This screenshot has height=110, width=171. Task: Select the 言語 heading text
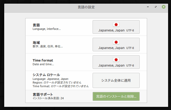36,25
